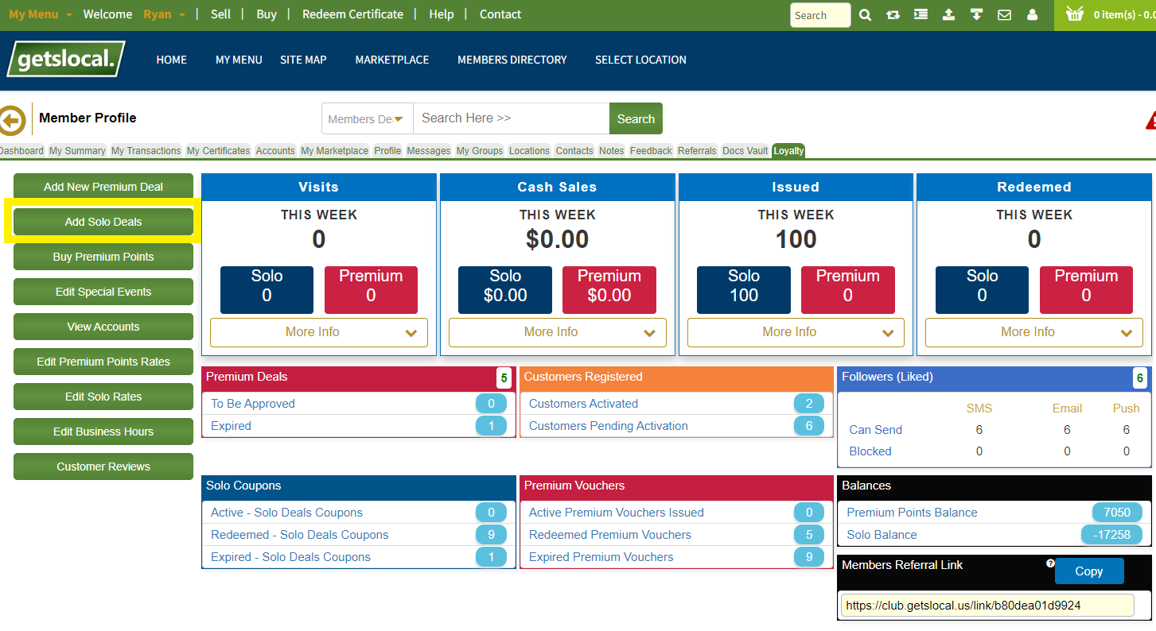Click the indent list icon in top bar
Screen dimensions: 1156x631
pos(921,14)
